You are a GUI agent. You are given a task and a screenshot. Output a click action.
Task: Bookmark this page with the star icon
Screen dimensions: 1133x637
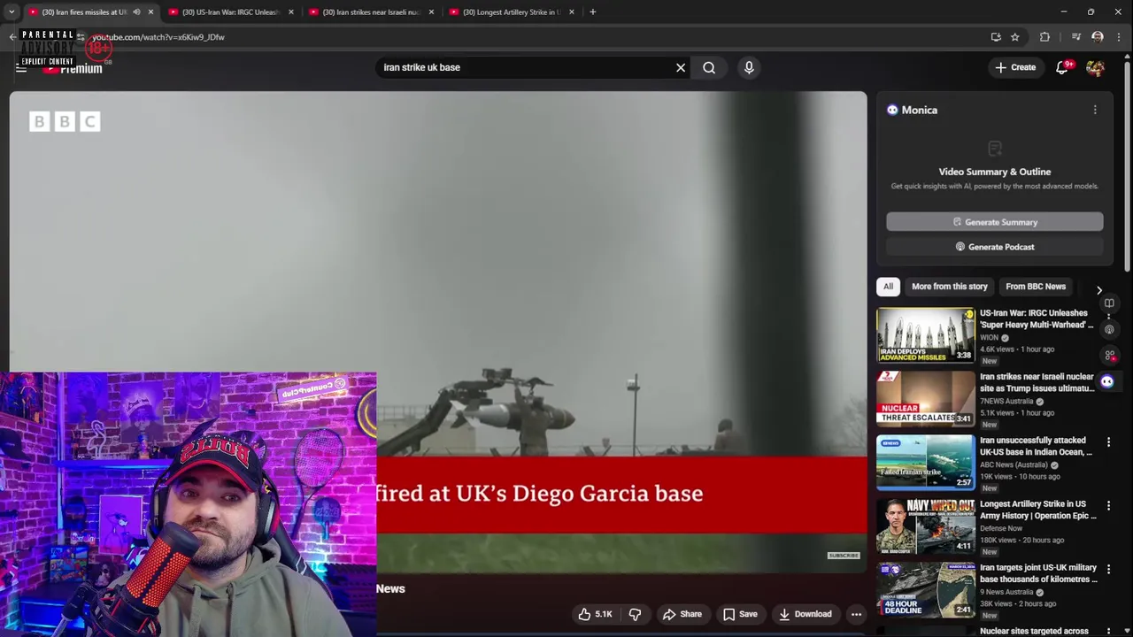coord(1015,37)
